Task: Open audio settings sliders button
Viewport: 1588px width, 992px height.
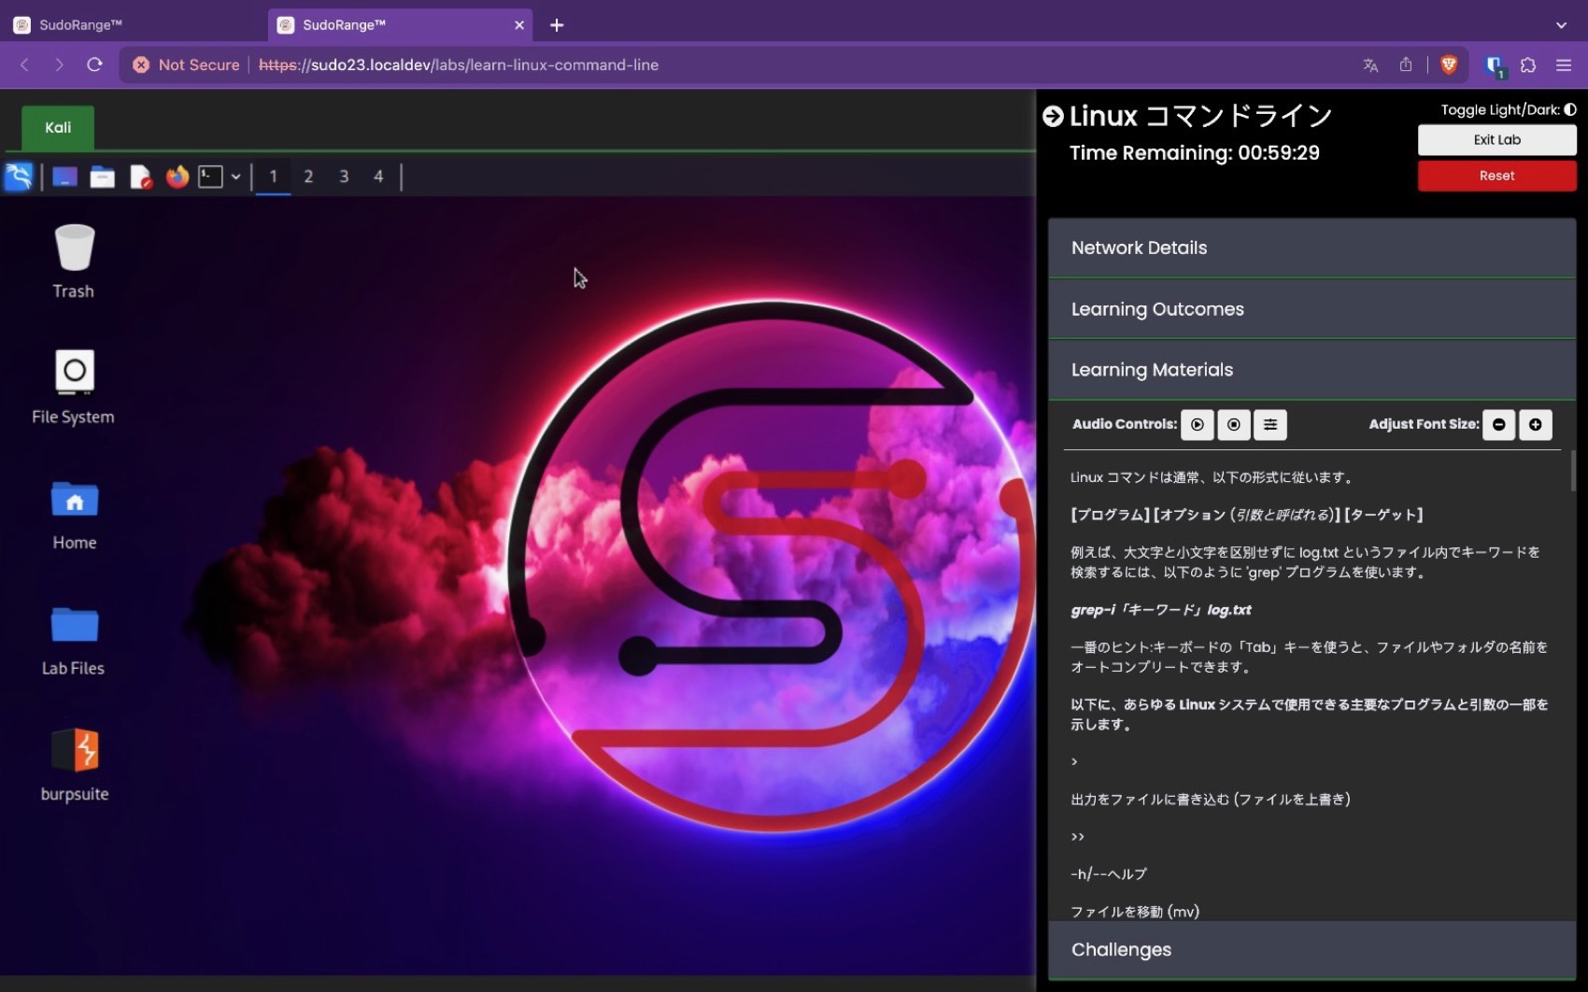Action: pos(1270,425)
